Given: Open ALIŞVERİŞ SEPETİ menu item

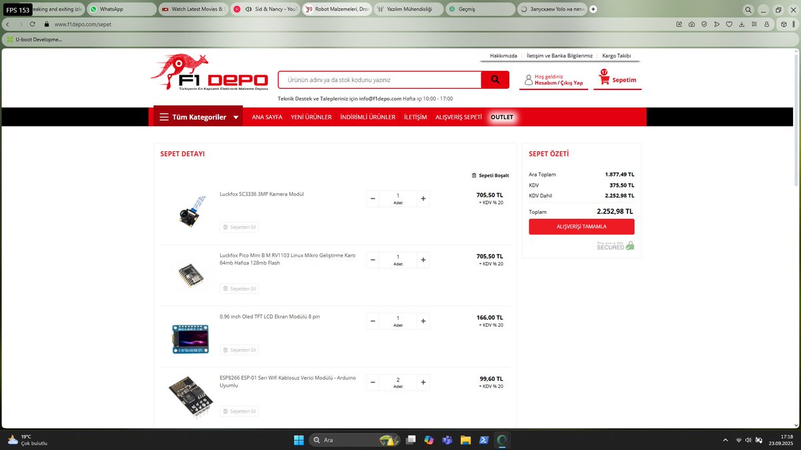Looking at the screenshot, I should (459, 117).
